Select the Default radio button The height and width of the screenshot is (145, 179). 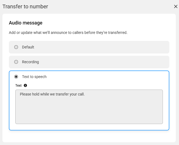pos(16,47)
